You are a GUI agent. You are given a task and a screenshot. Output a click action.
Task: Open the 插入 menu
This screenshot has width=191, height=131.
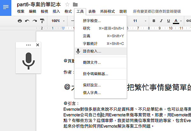click(x=56, y=11)
